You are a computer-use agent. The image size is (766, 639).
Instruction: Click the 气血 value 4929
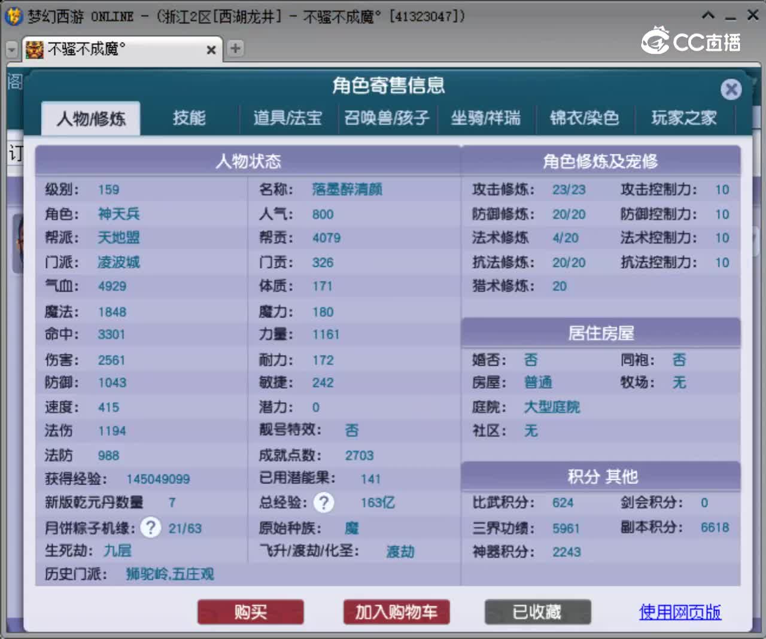pos(112,287)
